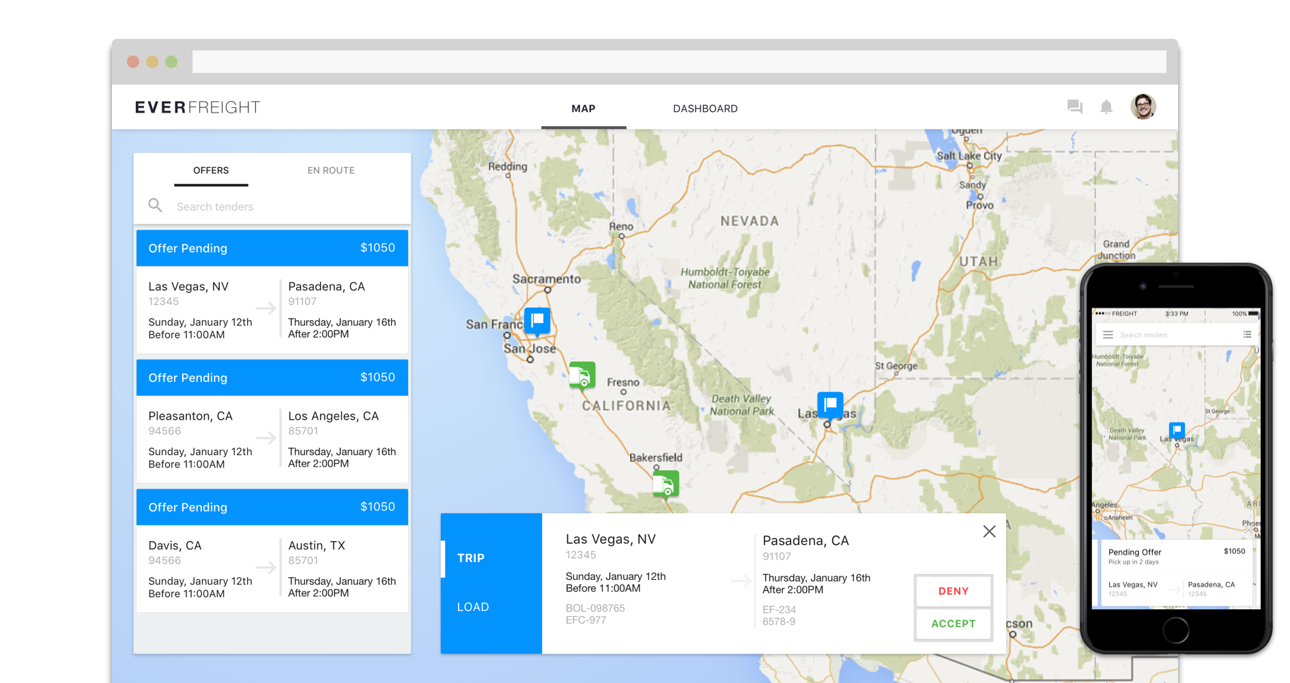Click the EF-234 reference text
The width and height of the screenshot is (1290, 683).
[779, 609]
